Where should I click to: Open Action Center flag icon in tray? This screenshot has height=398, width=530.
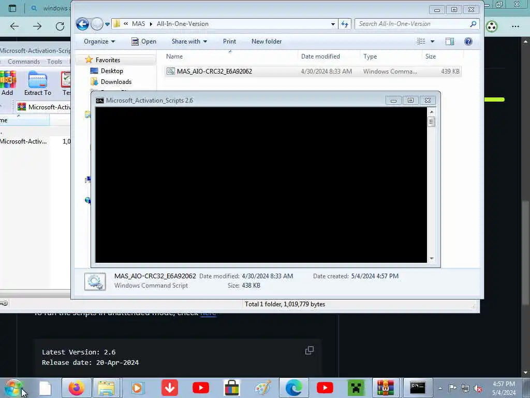(x=452, y=388)
